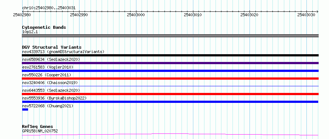Click ruler tick label 25402980
Screen dimensions: 329x139
(22, 15)
